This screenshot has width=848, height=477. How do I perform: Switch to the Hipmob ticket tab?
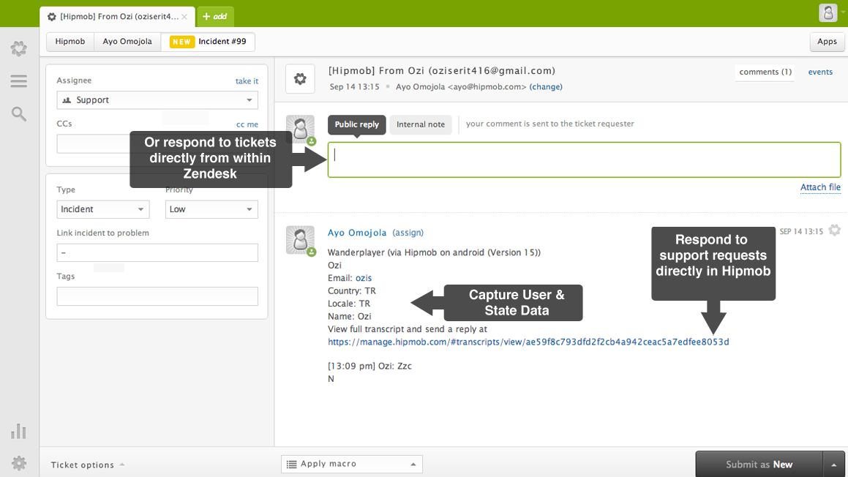[x=117, y=17]
